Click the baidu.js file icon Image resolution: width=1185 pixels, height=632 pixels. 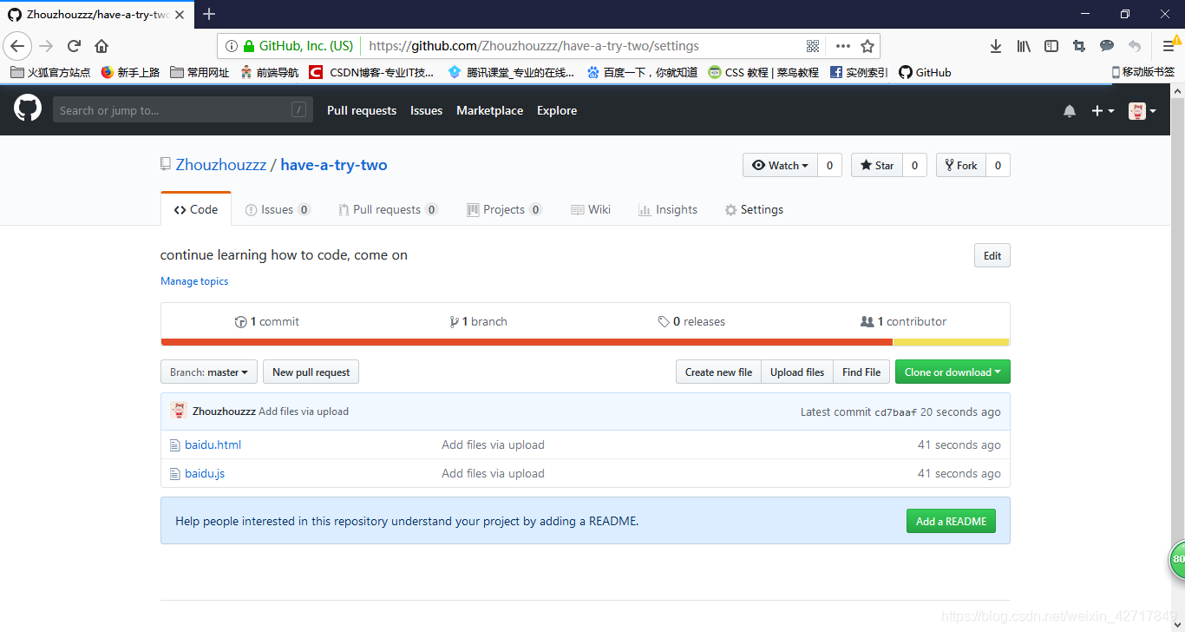(x=174, y=474)
